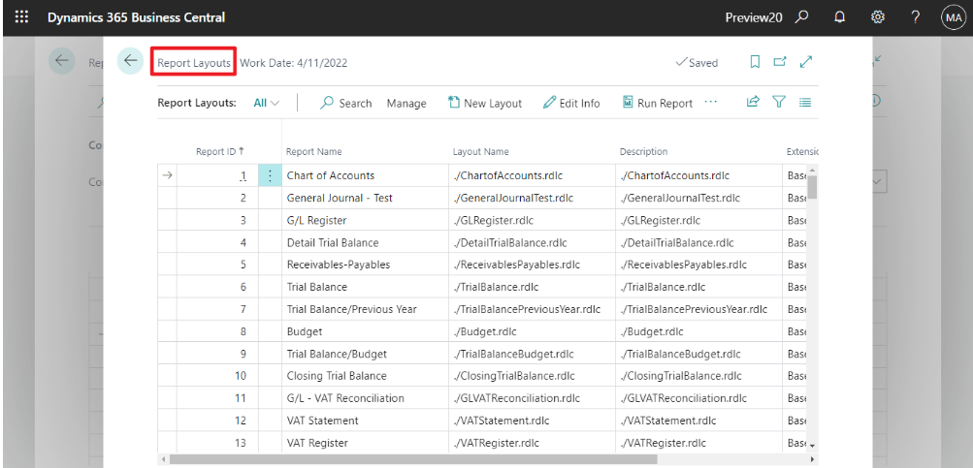973x468 pixels.
Task: Sort by the Report ID column header
Action: (220, 151)
